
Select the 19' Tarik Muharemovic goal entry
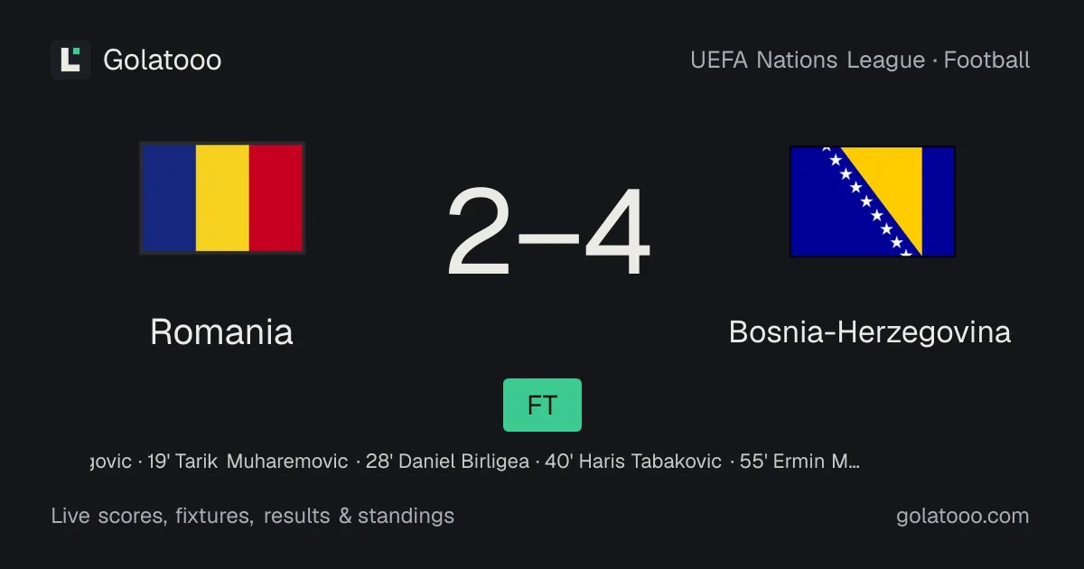pyautogui.click(x=248, y=462)
